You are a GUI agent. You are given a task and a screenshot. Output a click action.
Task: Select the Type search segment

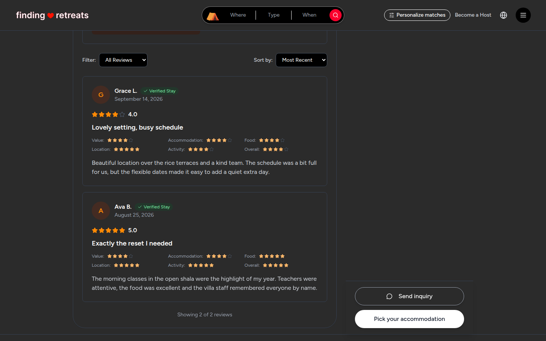tap(274, 15)
